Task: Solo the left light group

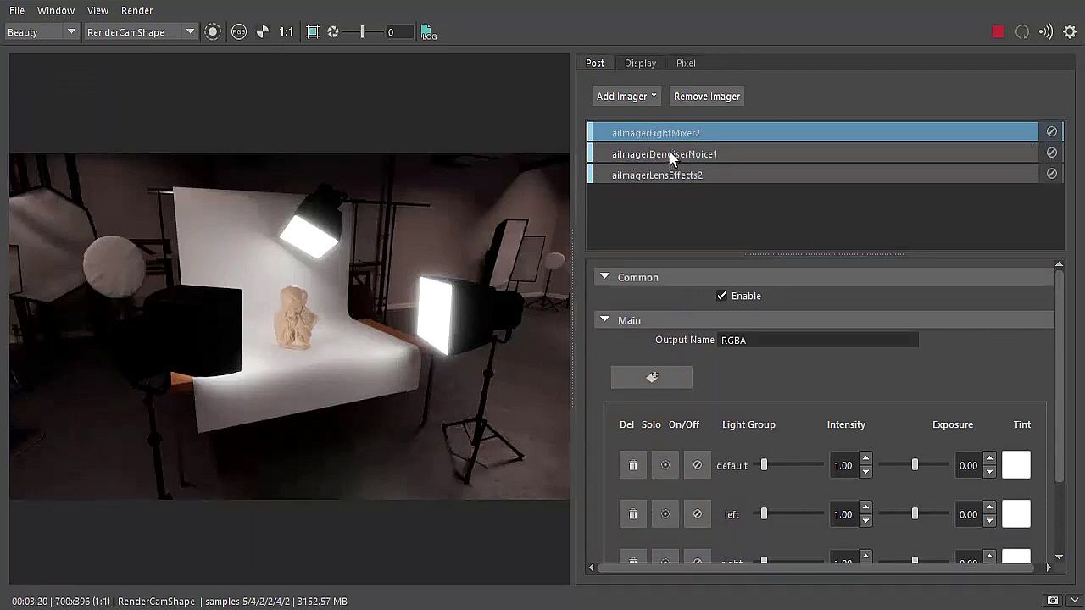Action: (665, 514)
